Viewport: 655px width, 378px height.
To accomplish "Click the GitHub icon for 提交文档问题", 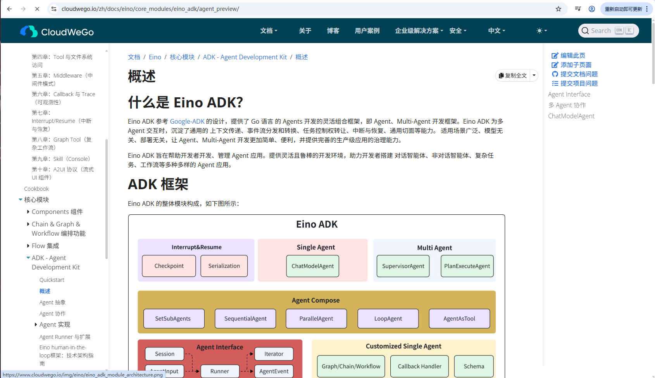I will click(555, 74).
